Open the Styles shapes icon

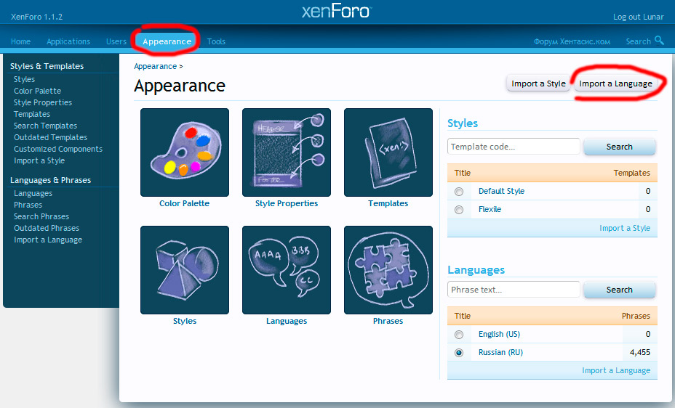click(185, 270)
